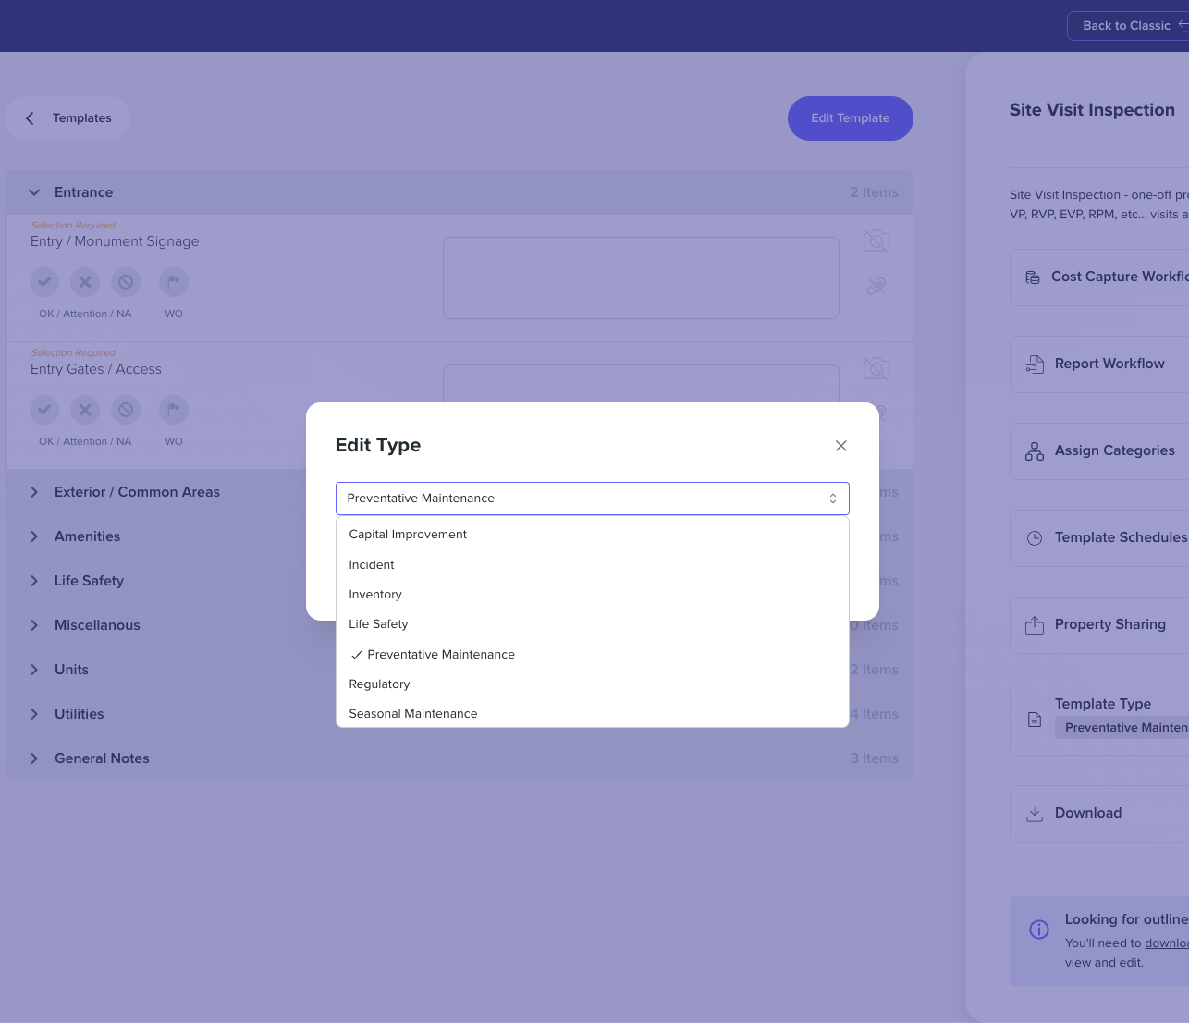Flag work order for Entry Gates
The image size is (1189, 1023).
pos(174,410)
